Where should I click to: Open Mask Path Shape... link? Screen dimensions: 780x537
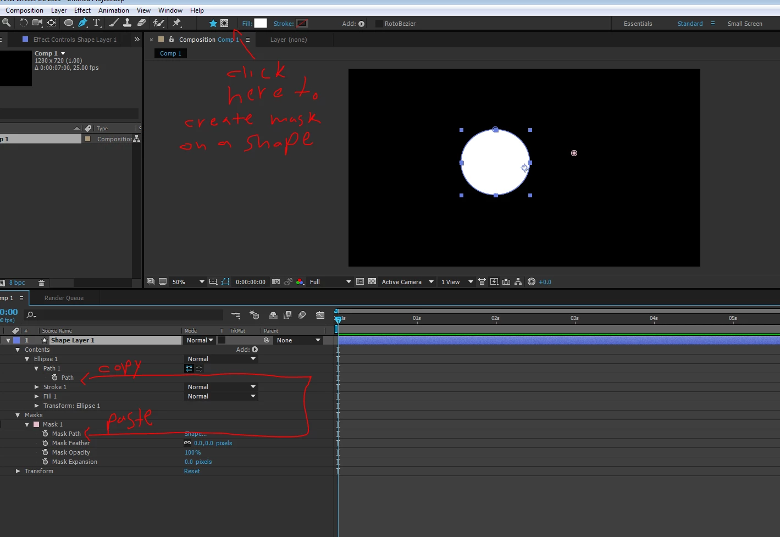tap(196, 434)
